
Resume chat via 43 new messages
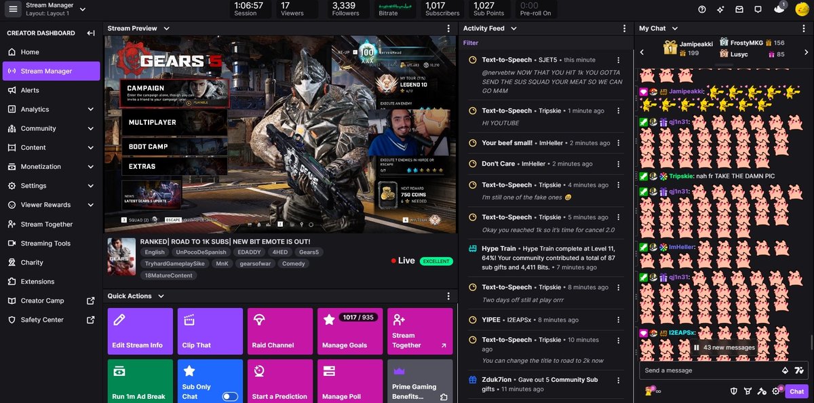click(724, 347)
